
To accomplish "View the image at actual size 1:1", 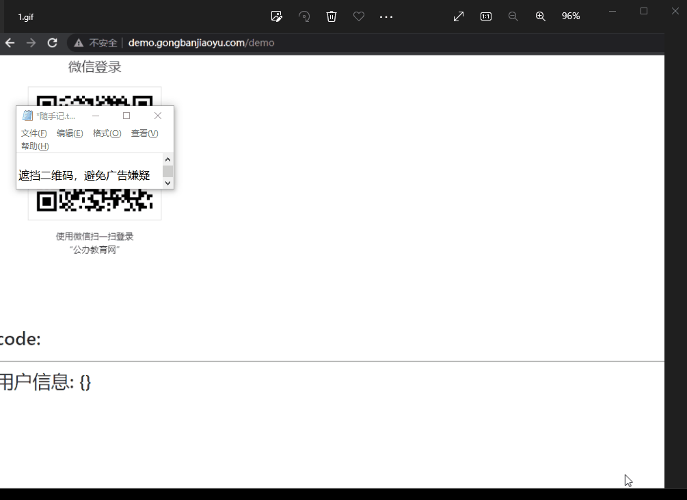I will [x=486, y=16].
